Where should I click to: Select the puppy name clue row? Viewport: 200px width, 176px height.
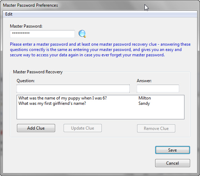point(100,98)
